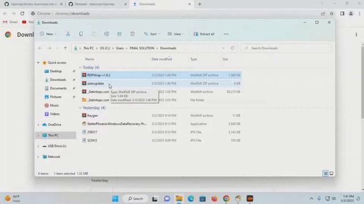Expand OneDrive in navigation pane
The width and height of the screenshot is (364, 204).
(x=38, y=125)
